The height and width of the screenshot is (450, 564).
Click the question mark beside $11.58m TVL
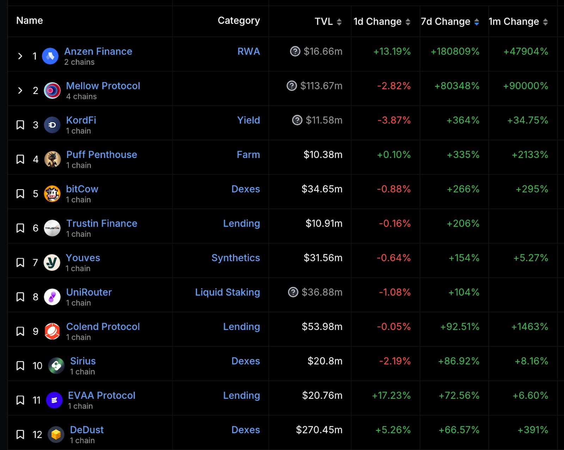click(x=297, y=120)
